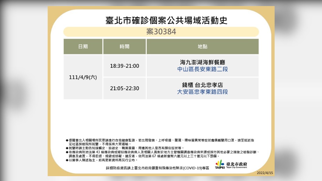Click the 臺北市政府 text beside logo
This screenshot has height=181, width=322.
(237, 164)
